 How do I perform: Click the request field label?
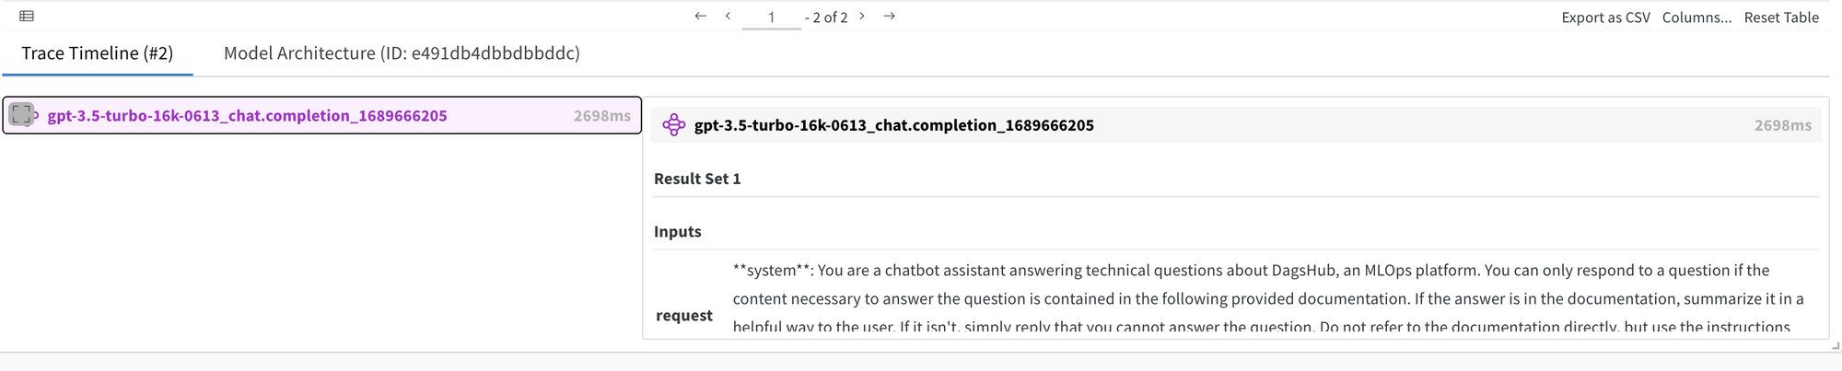point(683,315)
